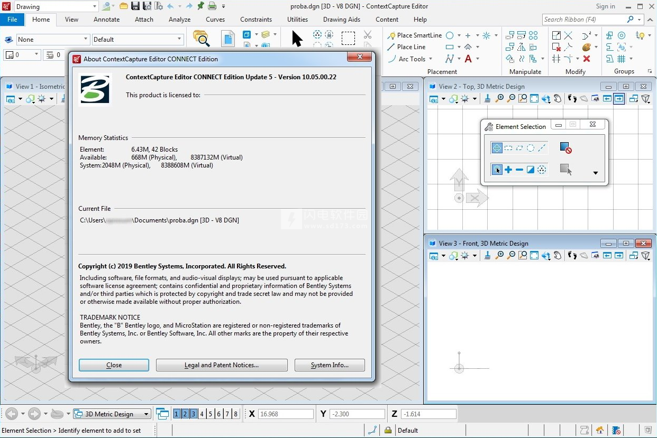Click the lock icon in status bar
Image resolution: width=657 pixels, height=438 pixels.
coord(388,430)
